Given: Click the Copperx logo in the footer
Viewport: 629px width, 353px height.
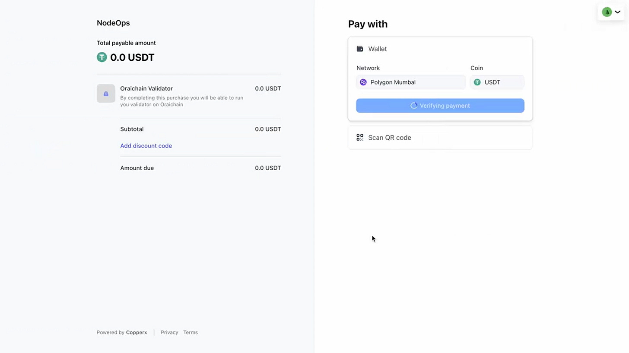Looking at the screenshot, I should 136,332.
